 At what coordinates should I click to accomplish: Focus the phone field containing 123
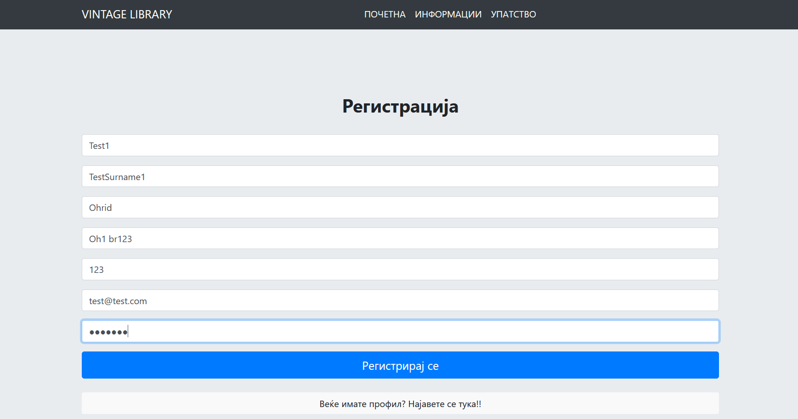click(x=400, y=269)
